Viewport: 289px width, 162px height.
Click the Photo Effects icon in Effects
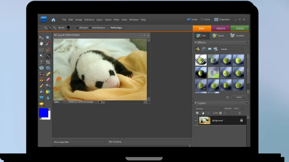click(210, 49)
